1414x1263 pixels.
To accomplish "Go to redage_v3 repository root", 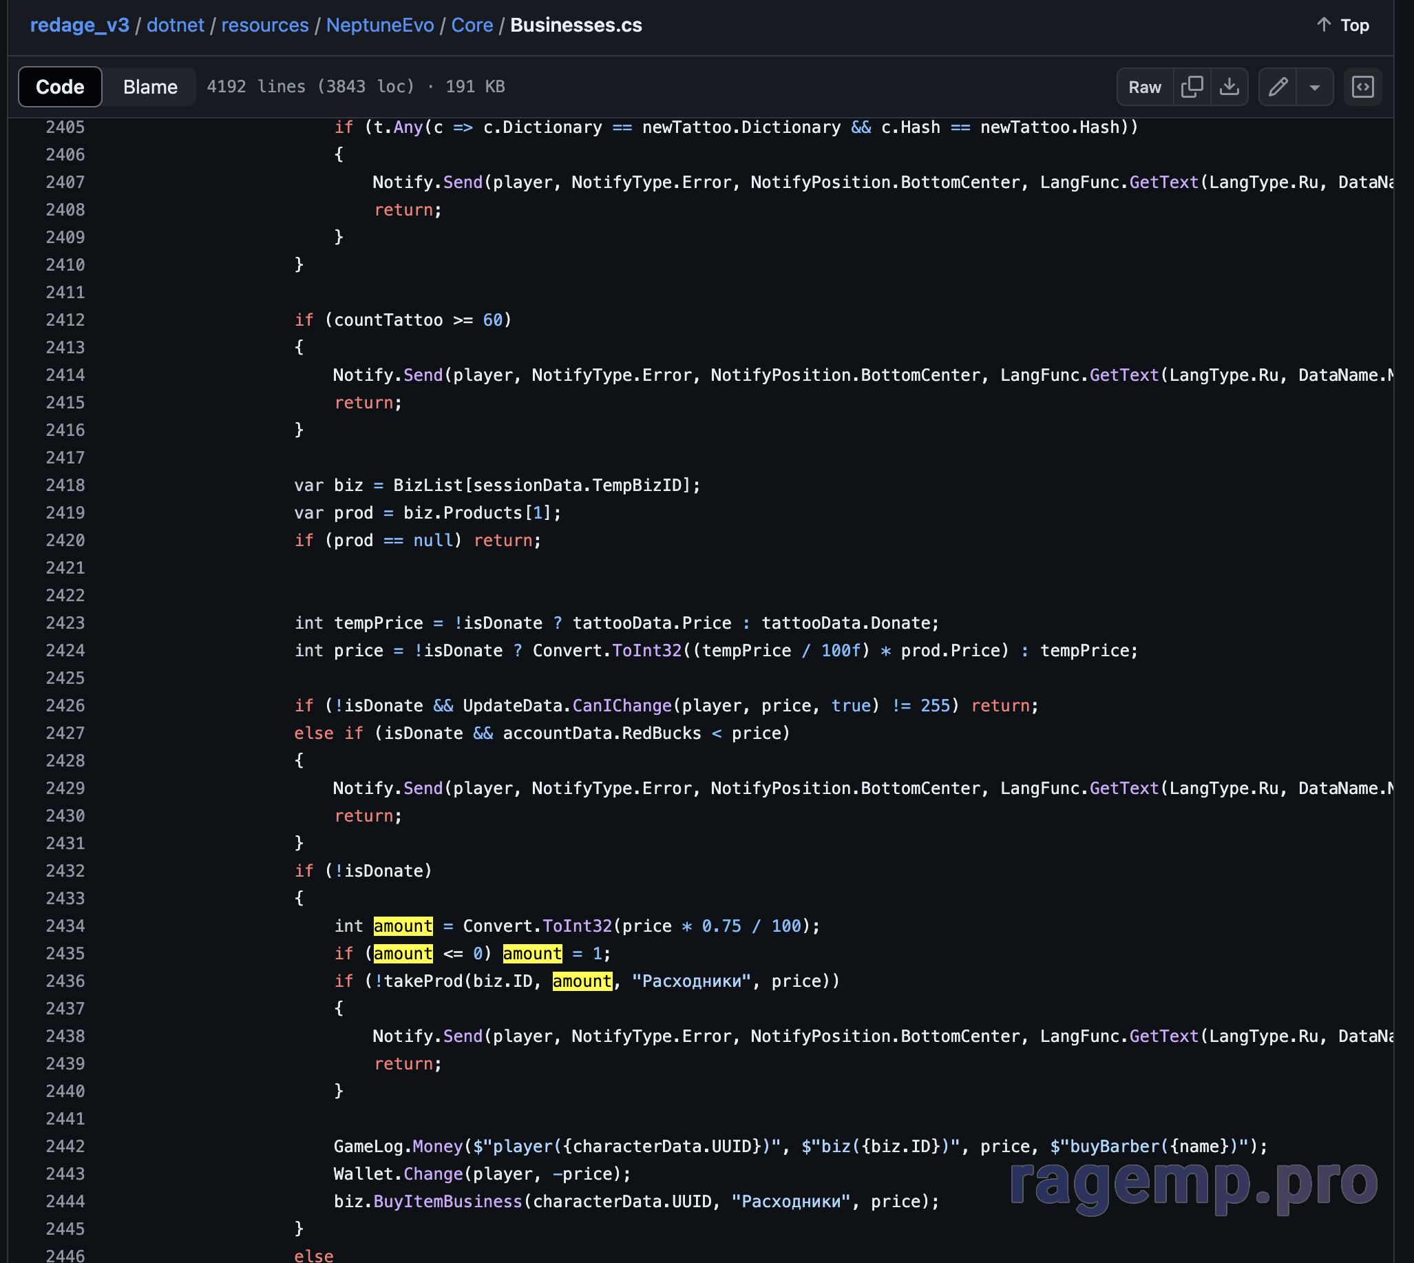I will [x=79, y=25].
